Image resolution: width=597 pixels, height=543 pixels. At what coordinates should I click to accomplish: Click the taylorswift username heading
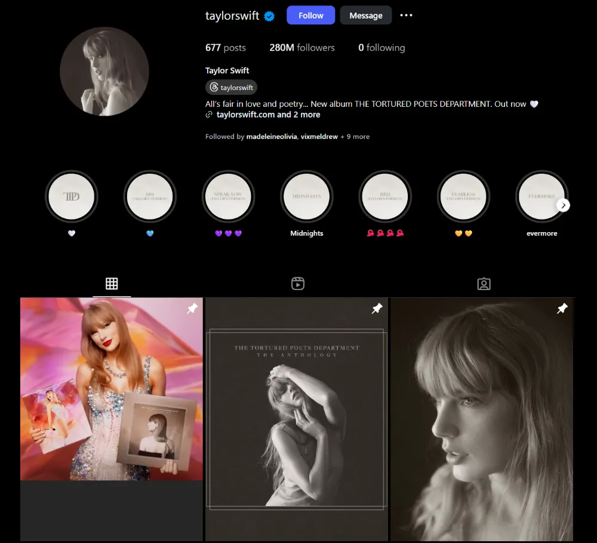coord(232,16)
